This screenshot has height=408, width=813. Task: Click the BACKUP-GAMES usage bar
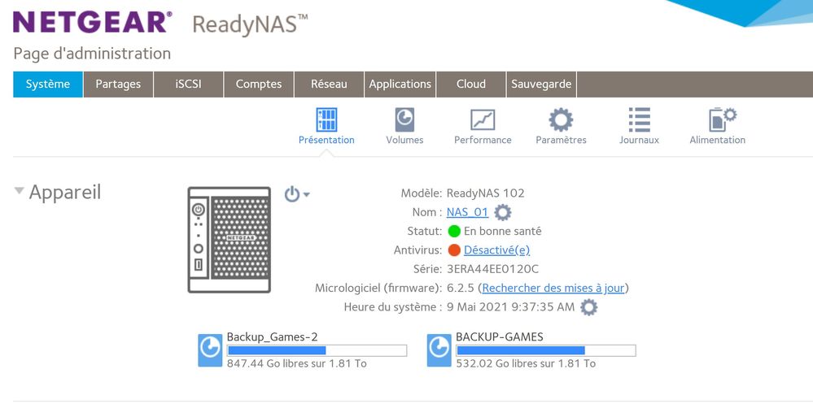pyautogui.click(x=545, y=350)
